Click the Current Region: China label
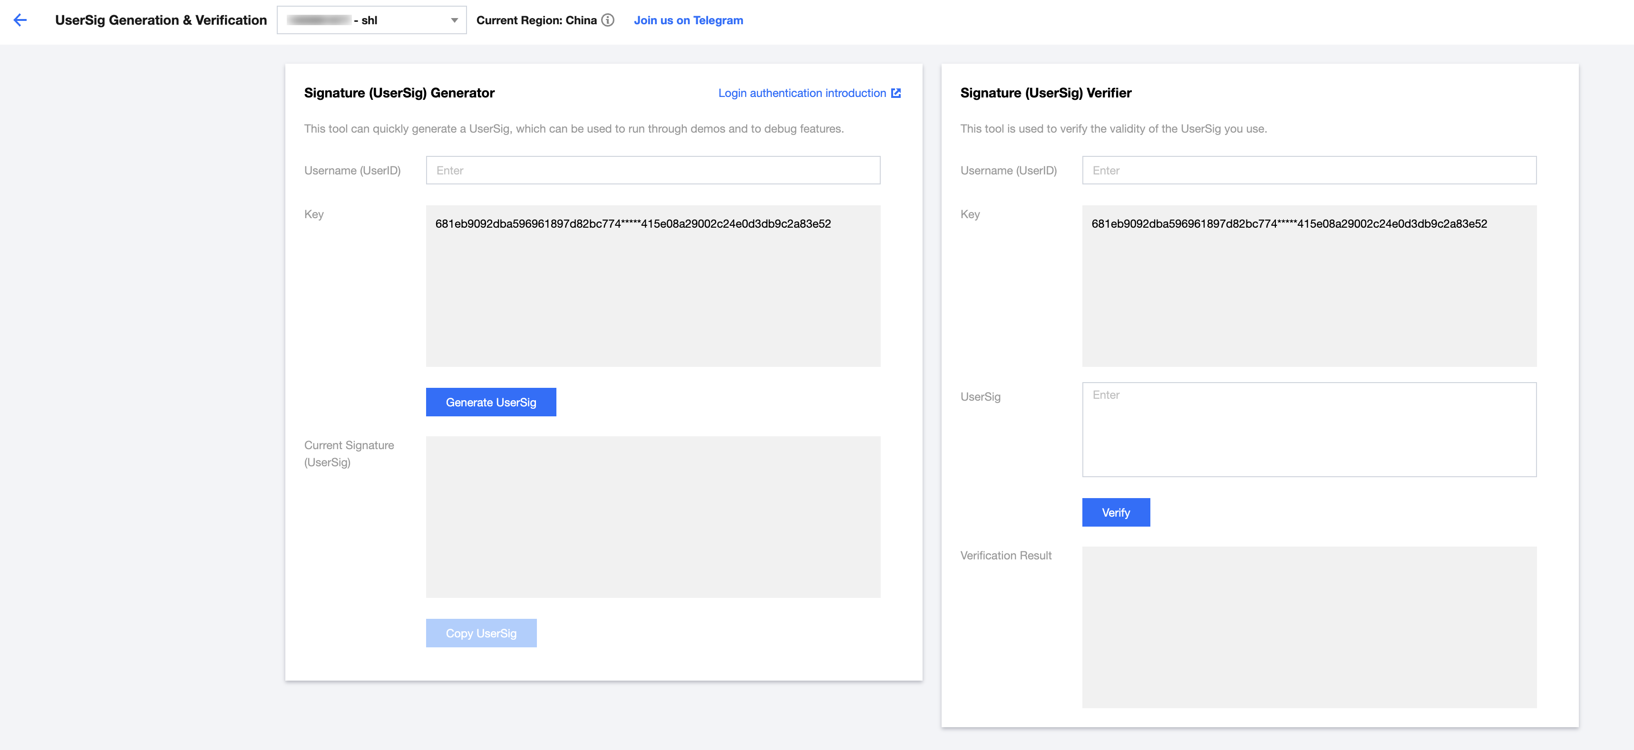 pos(536,20)
